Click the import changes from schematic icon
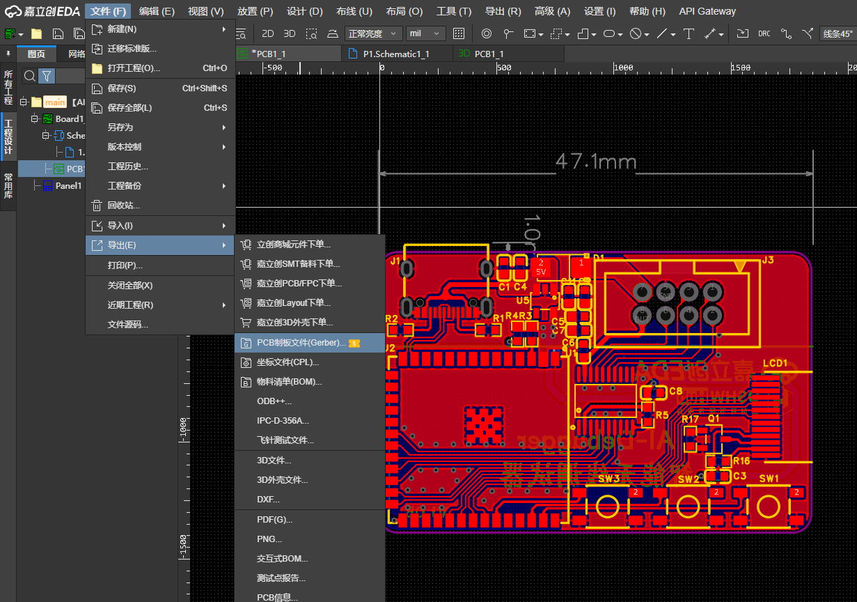The height and width of the screenshot is (602, 857). (743, 33)
